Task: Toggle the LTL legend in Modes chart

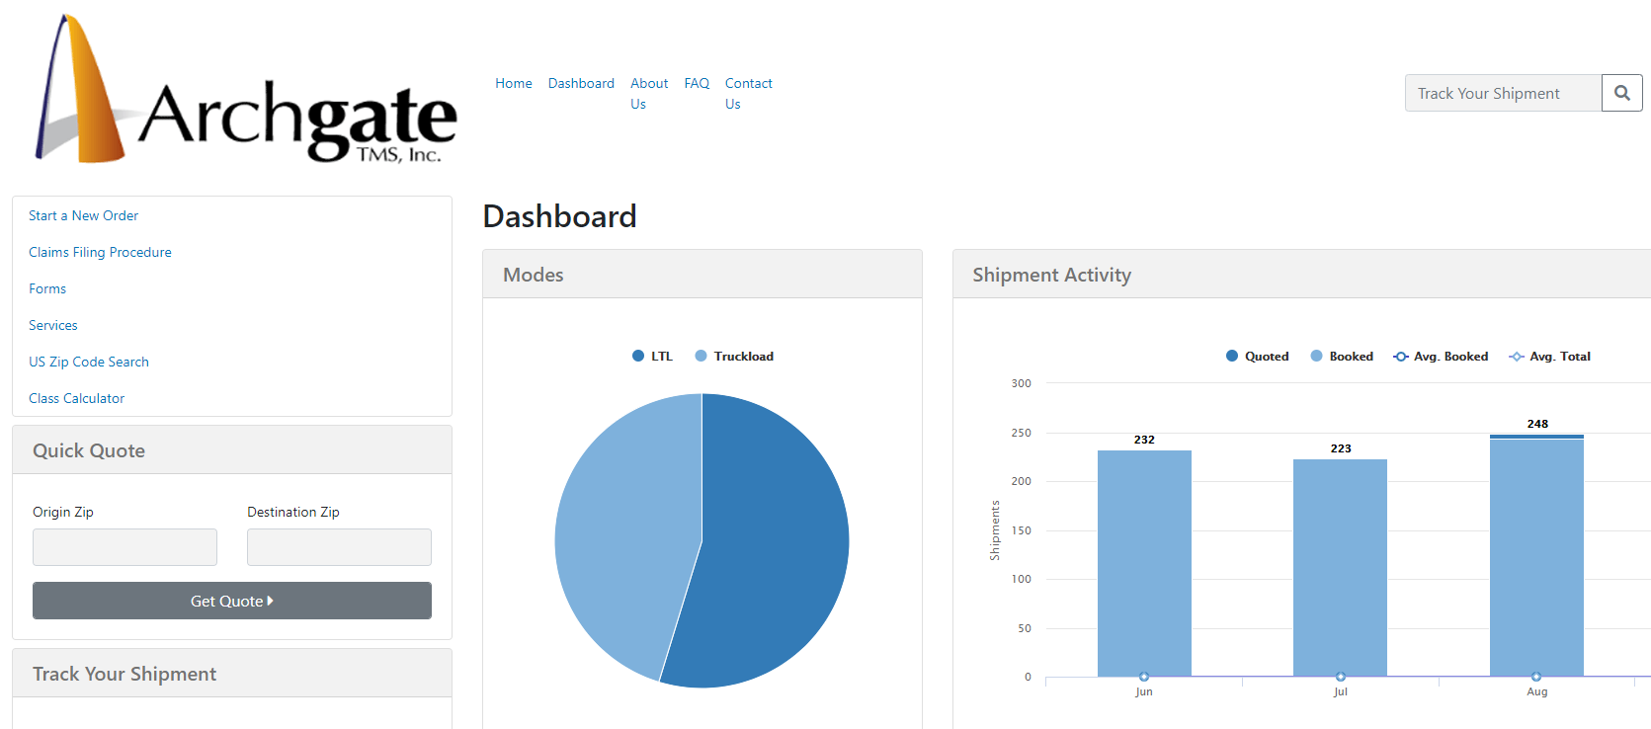Action: coord(652,357)
